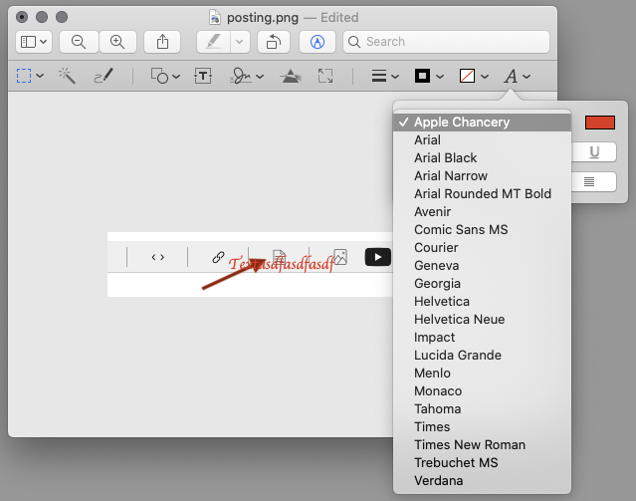Pick Courier from the font menu
The height and width of the screenshot is (501, 636).
[x=483, y=247]
